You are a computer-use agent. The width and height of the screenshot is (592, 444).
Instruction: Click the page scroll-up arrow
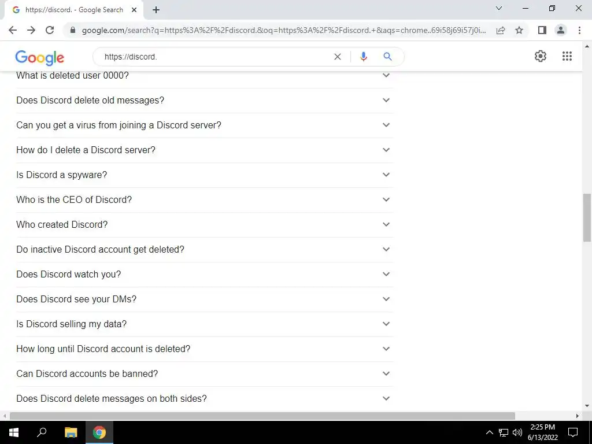tap(587, 46)
